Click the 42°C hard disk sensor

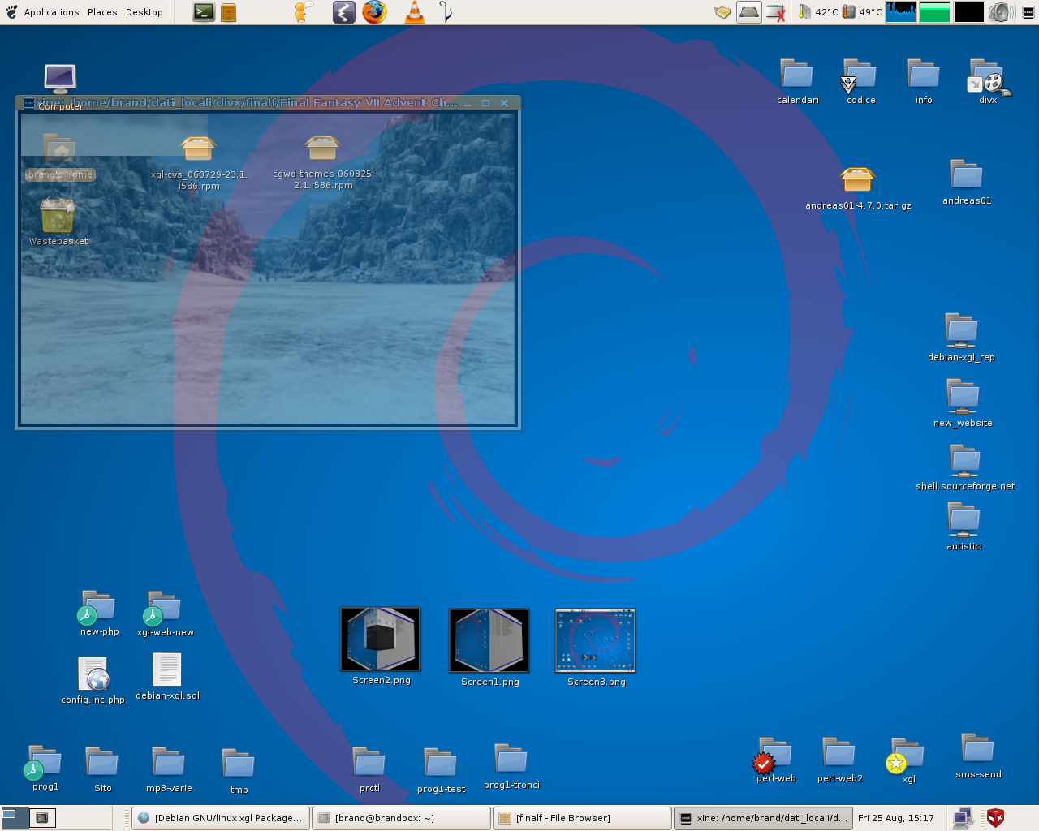coord(818,12)
